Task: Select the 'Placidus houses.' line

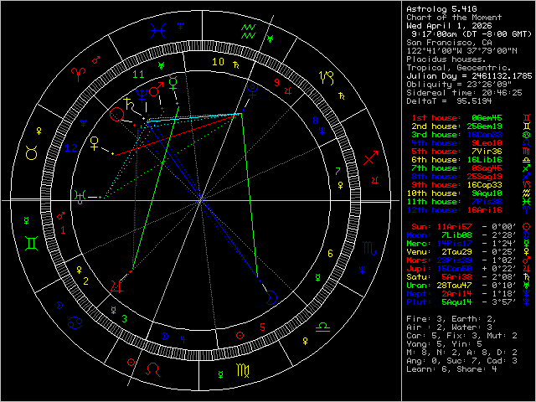Action: [x=446, y=59]
